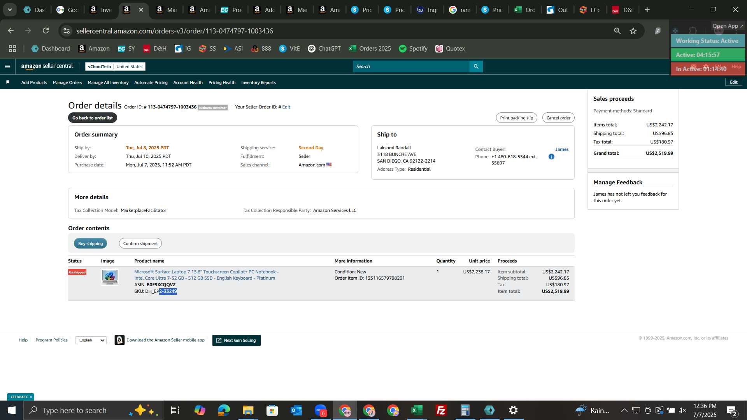The height and width of the screenshot is (420, 747).
Task: Open the site information icon in address bar
Action: pyautogui.click(x=67, y=31)
